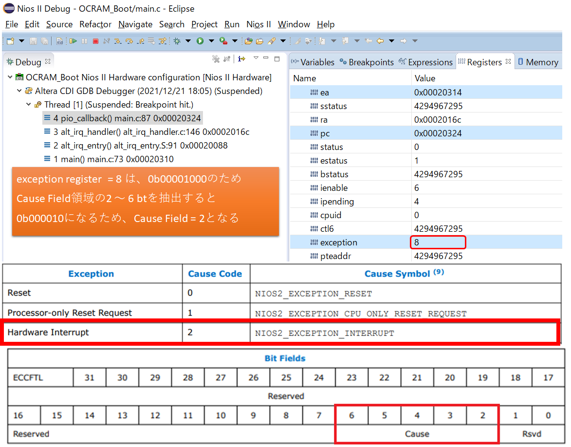This screenshot has width=571, height=447.
Task: Close the Debug view tab
Action: click(48, 62)
